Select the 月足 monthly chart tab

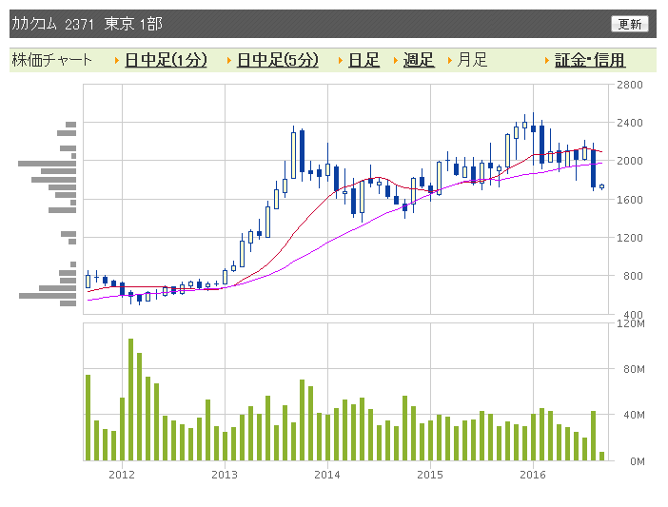click(x=472, y=60)
